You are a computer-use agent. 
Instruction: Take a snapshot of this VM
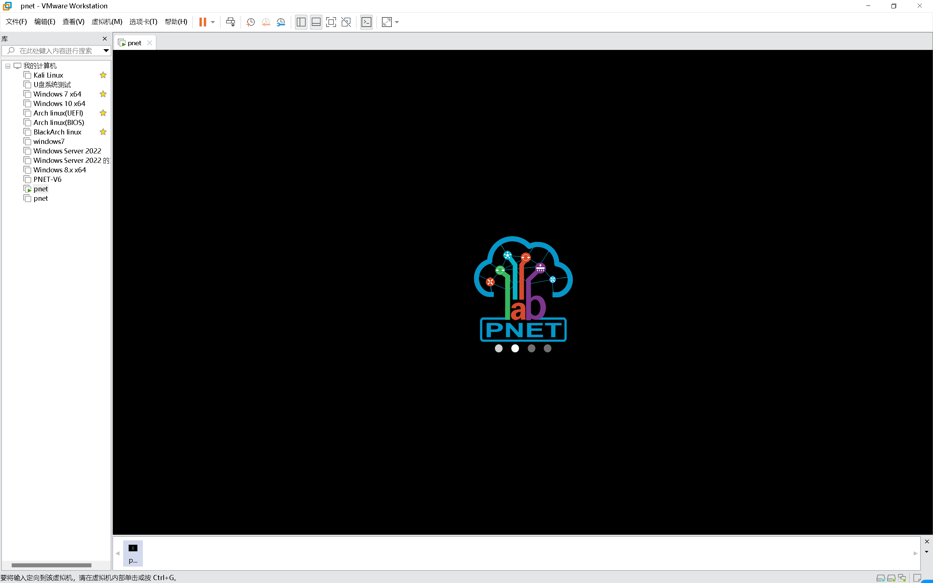(251, 22)
